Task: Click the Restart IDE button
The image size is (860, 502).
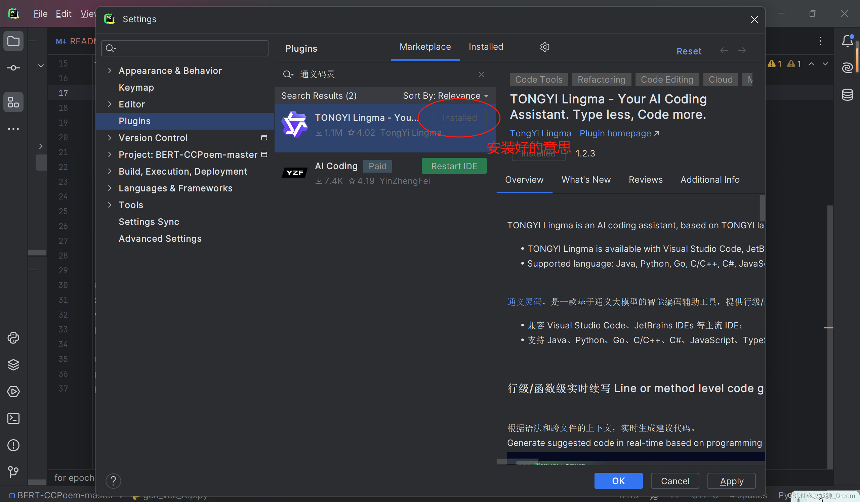Action: [x=454, y=166]
